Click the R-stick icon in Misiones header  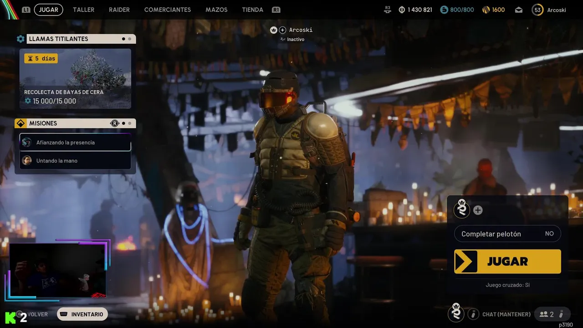(x=114, y=123)
